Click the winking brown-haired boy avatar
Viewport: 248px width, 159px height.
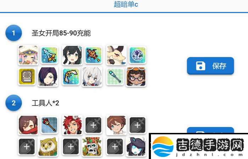click(117, 125)
